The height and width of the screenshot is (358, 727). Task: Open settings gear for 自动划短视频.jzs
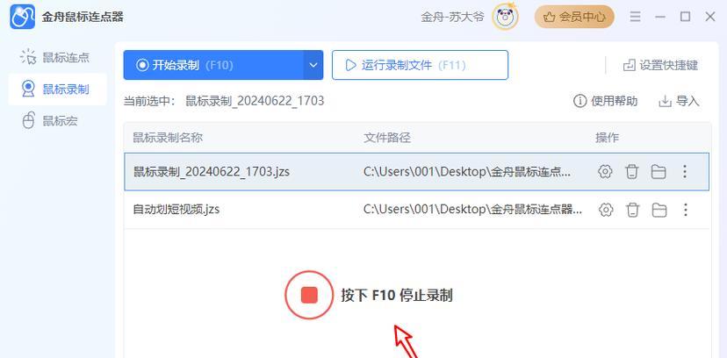[x=606, y=210]
